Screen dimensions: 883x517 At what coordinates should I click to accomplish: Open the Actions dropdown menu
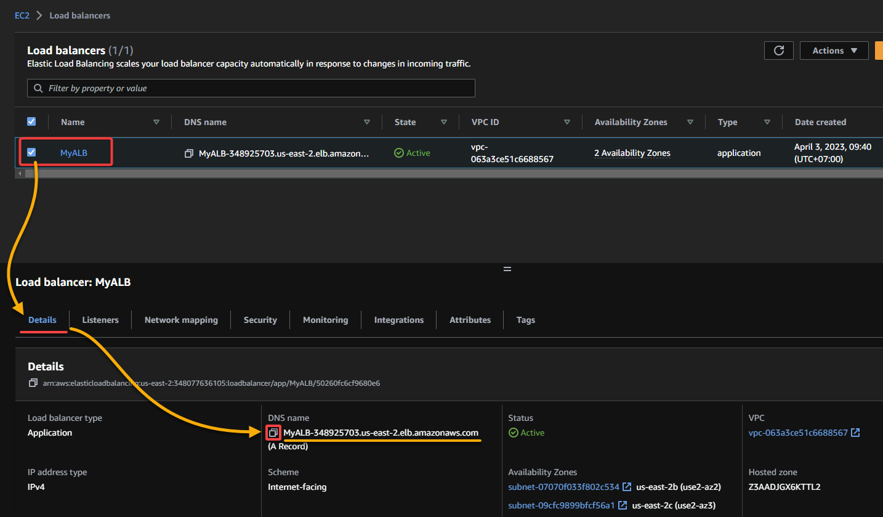pos(834,51)
